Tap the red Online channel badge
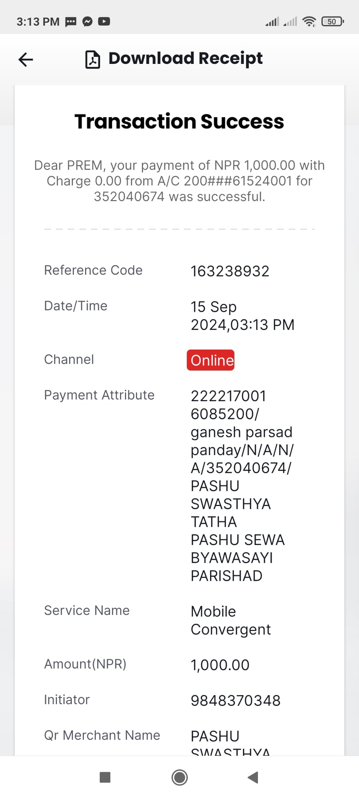 tap(211, 360)
